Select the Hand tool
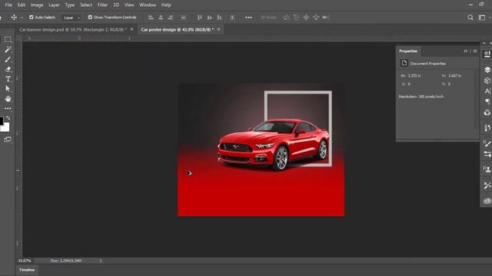This screenshot has width=492, height=276. pos(8,99)
